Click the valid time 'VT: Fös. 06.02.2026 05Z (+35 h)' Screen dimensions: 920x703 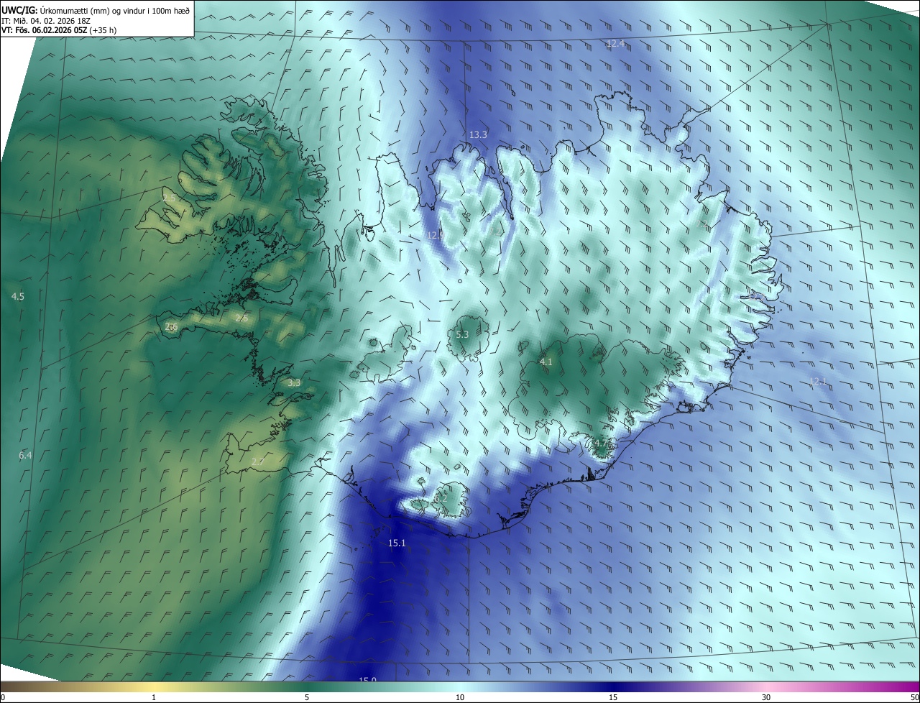point(59,30)
